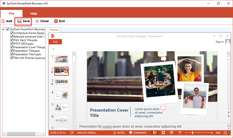Select slide 4 thumbnail
Image resolution: width=233 pixels, height=138 pixels.
62,95
